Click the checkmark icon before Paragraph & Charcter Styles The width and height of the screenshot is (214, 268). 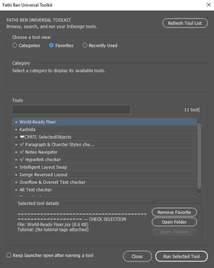click(x=22, y=144)
